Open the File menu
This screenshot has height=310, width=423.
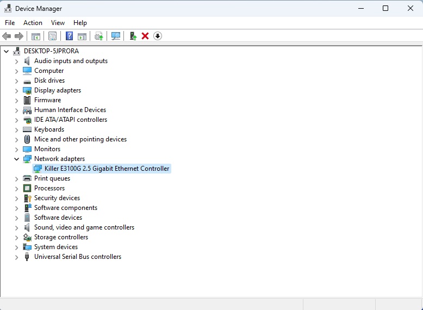click(x=10, y=23)
